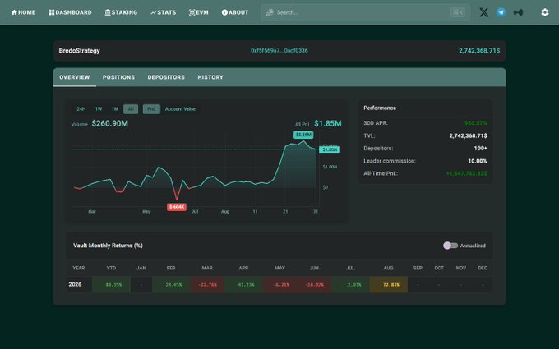Click the MAY return cell
This screenshot has height=349, width=559.
(x=279, y=285)
